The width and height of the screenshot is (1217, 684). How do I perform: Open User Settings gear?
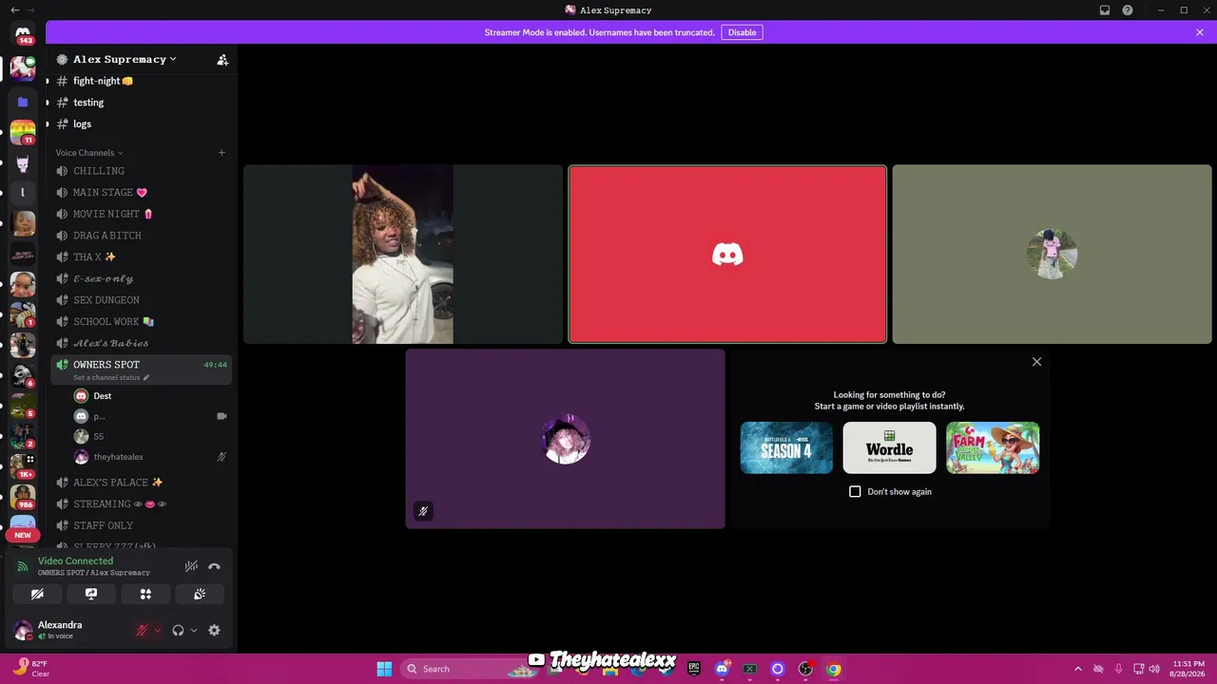tap(214, 630)
